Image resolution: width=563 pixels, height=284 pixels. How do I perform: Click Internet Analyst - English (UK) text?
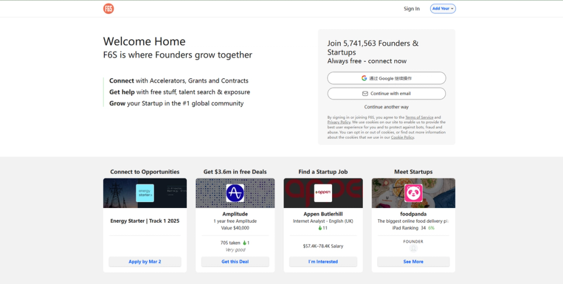point(323,221)
